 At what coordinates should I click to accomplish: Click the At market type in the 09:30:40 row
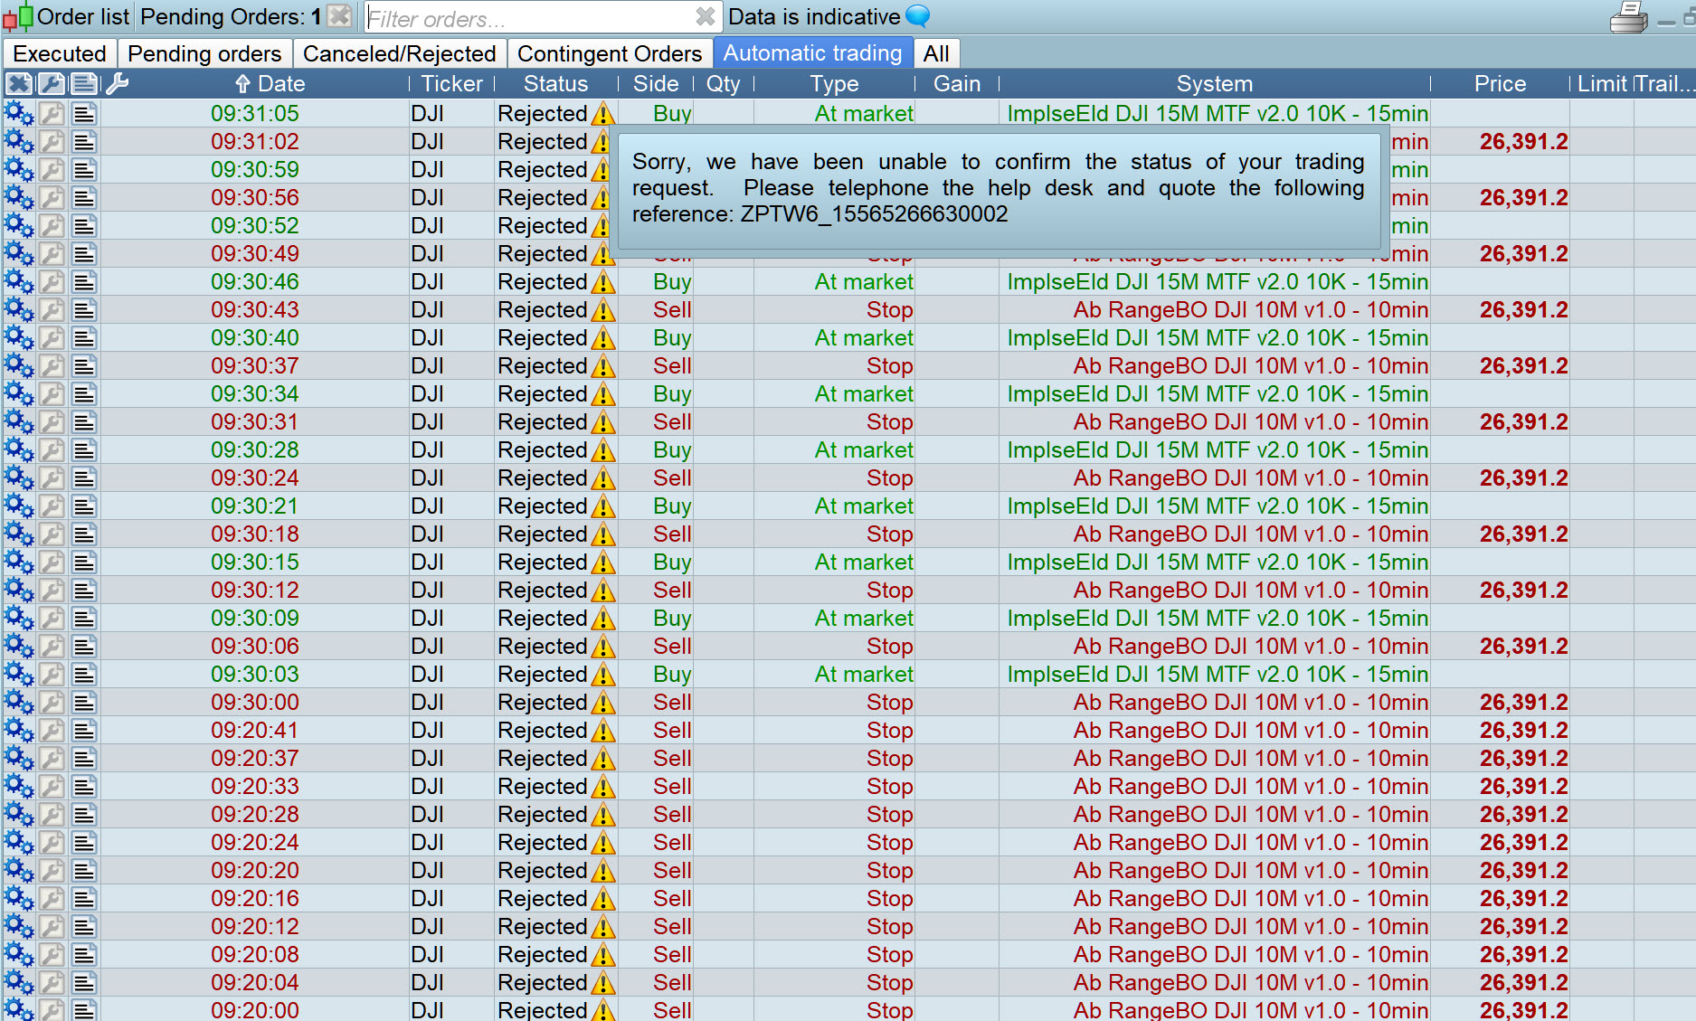[864, 338]
